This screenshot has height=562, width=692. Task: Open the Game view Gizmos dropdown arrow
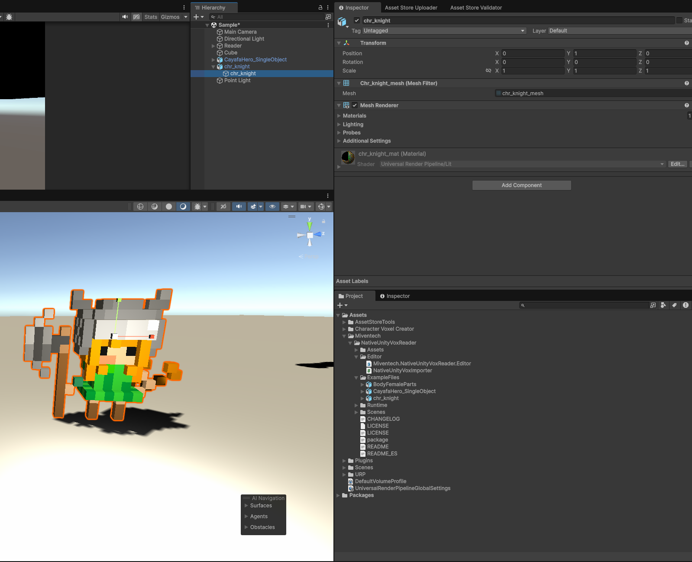pyautogui.click(x=186, y=17)
